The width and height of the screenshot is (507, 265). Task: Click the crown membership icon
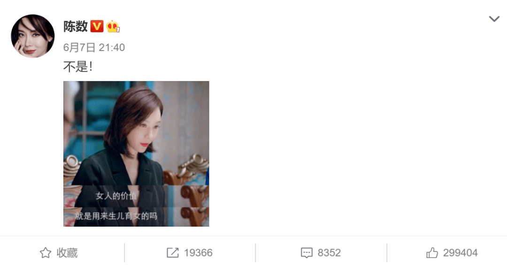[x=113, y=26]
